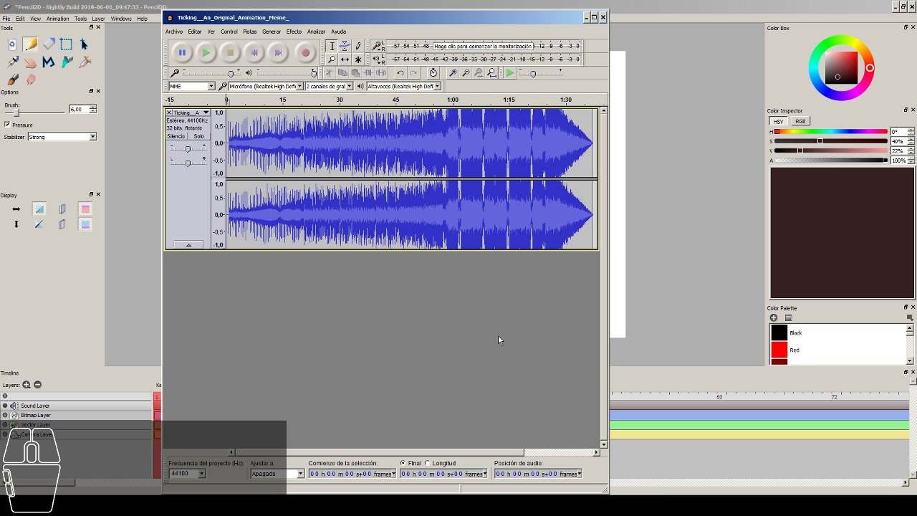Pause playback in Audacity

point(182,52)
